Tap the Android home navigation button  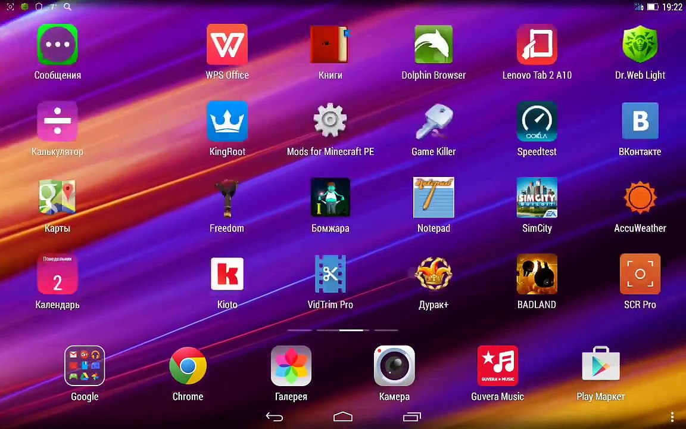[343, 416]
